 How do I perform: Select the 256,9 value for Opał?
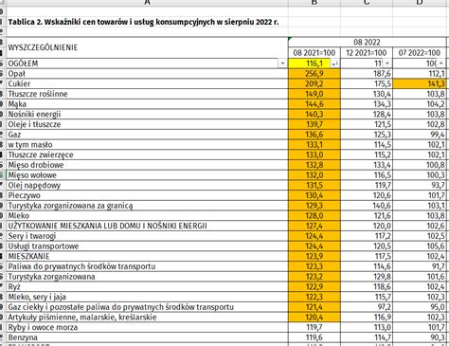point(314,74)
